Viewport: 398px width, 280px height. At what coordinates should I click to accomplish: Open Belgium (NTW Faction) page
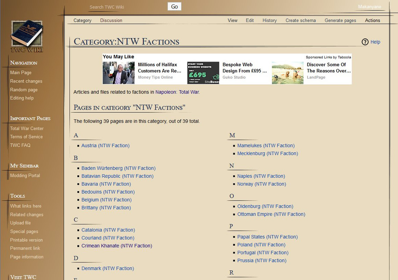pos(106,199)
